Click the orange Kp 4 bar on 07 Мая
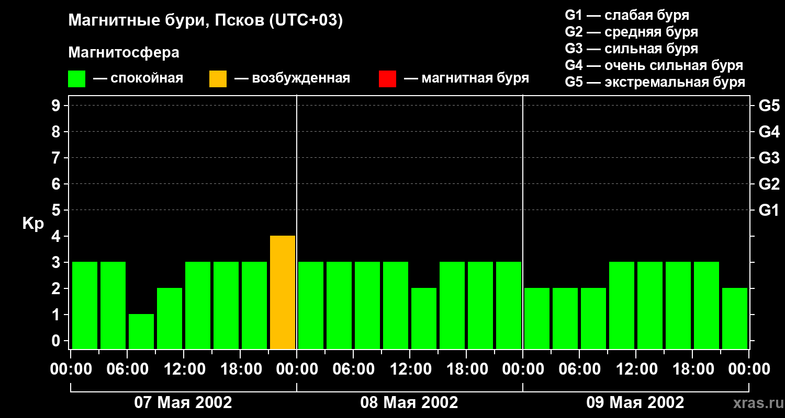 (283, 292)
